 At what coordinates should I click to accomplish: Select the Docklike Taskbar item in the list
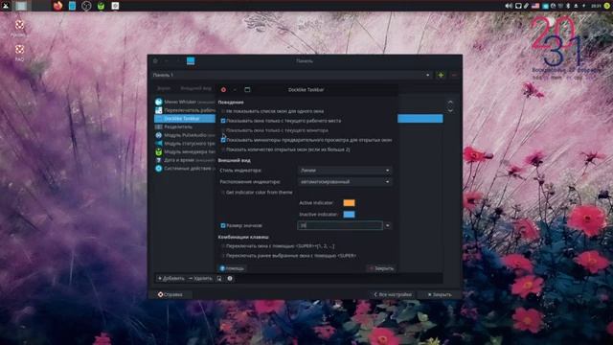(x=185, y=119)
